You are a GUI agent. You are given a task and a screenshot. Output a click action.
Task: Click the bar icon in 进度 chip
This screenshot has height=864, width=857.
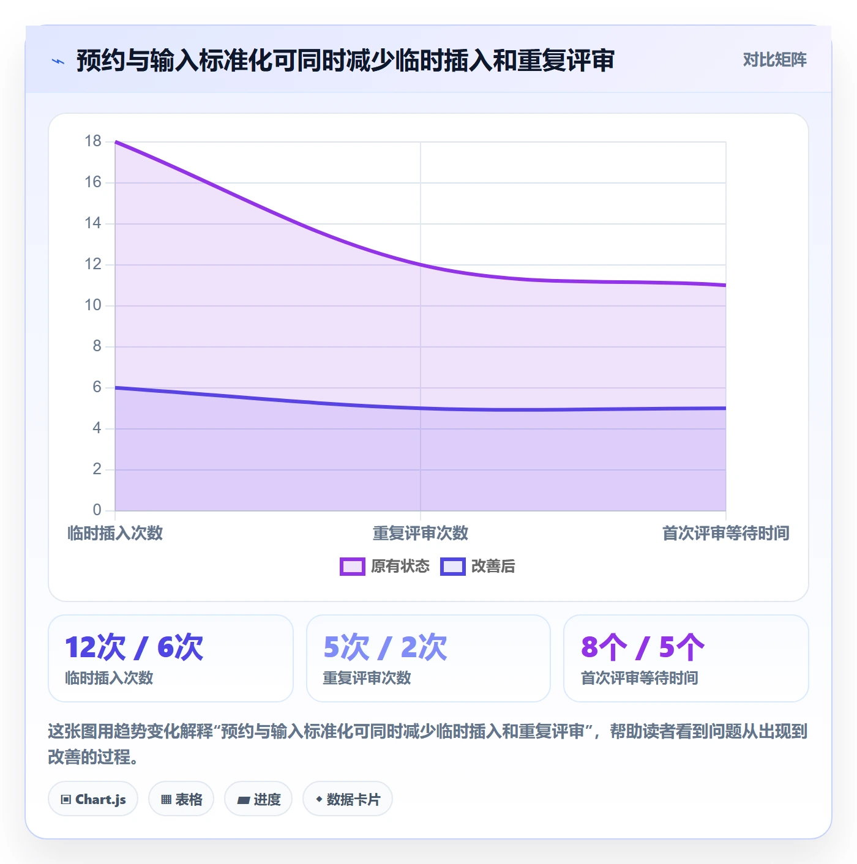[x=243, y=800]
